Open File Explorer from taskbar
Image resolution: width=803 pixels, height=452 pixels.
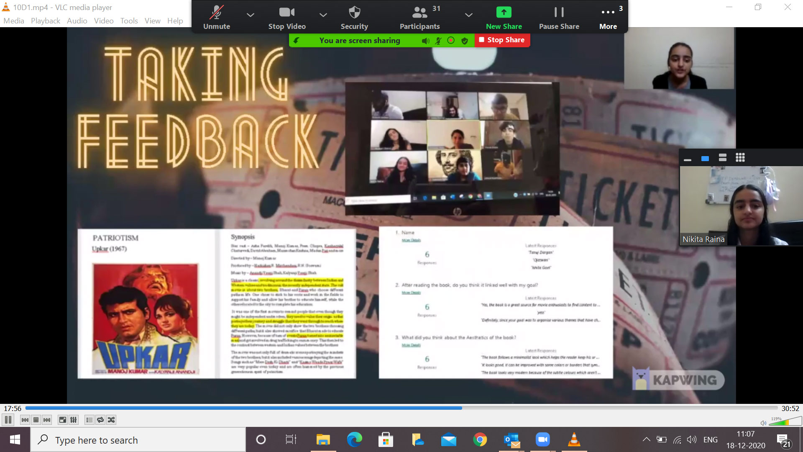323,440
